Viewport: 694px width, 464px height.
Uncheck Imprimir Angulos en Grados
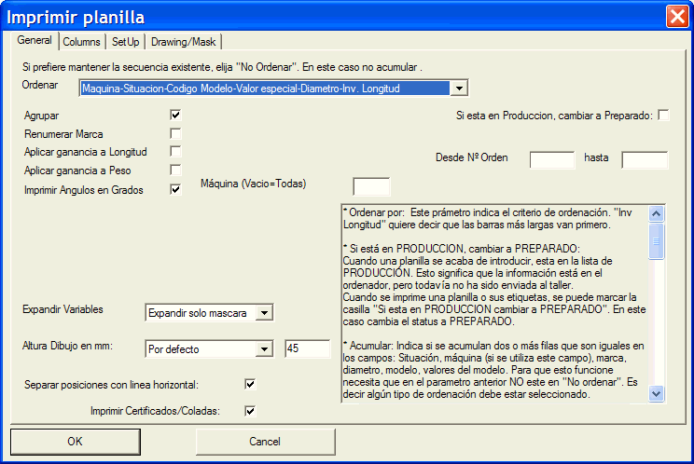[175, 189]
